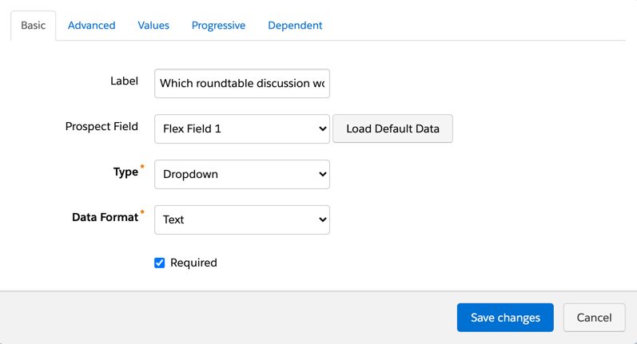The image size is (637, 344).
Task: Click the chevron arrow in Data Format select
Action: coord(322,219)
